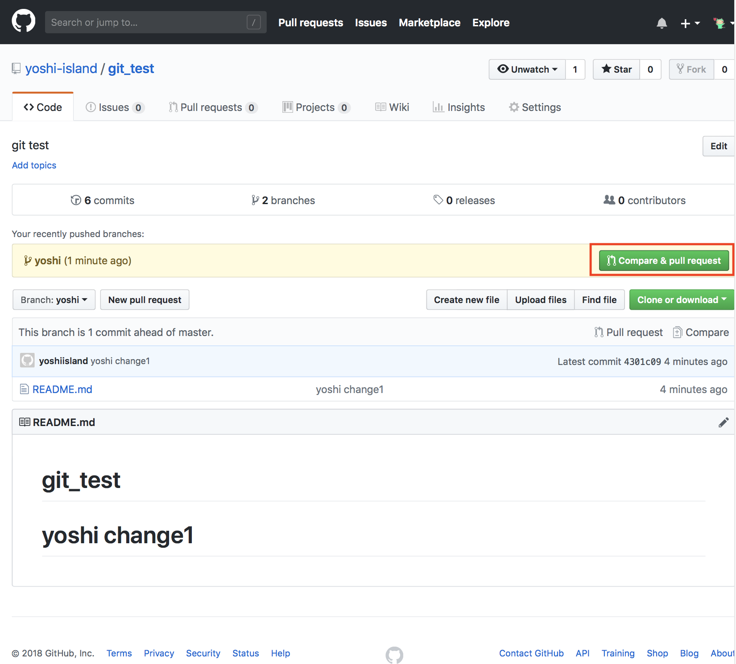This screenshot has width=736, height=664.
Task: Open GitHub home via Octocat logo
Action: (x=23, y=21)
